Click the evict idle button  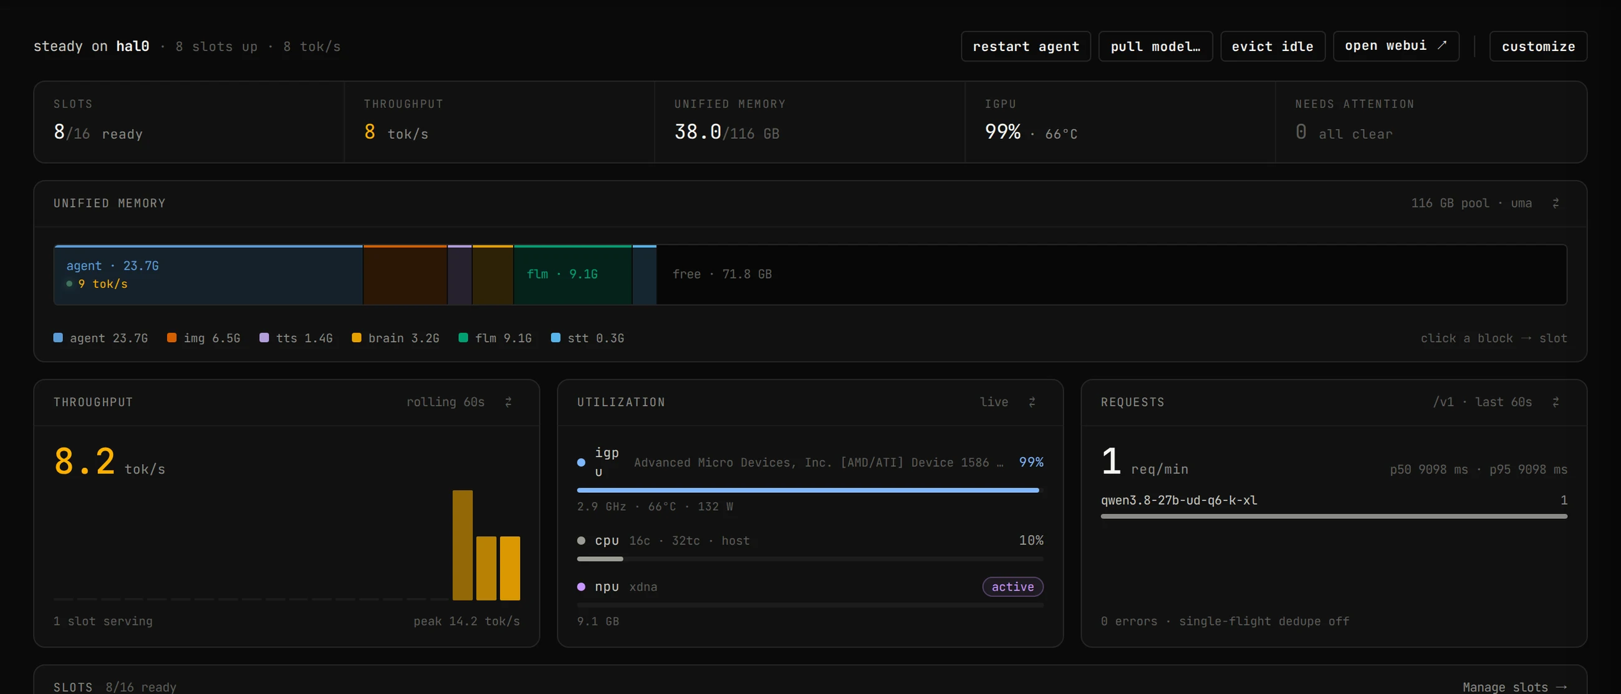click(1272, 46)
